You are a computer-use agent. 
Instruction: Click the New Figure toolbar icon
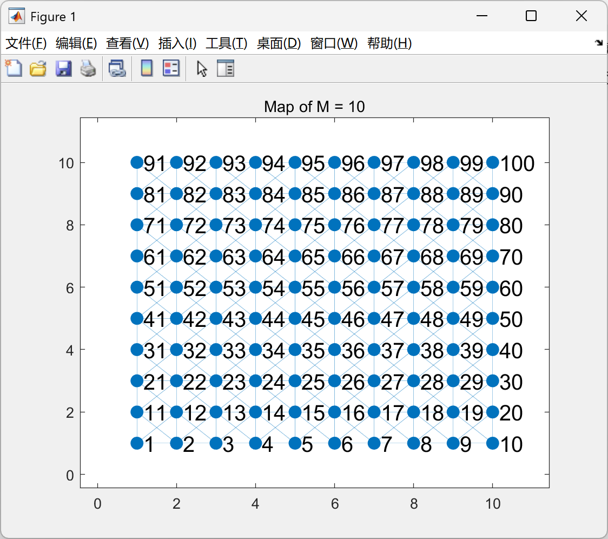point(14,69)
